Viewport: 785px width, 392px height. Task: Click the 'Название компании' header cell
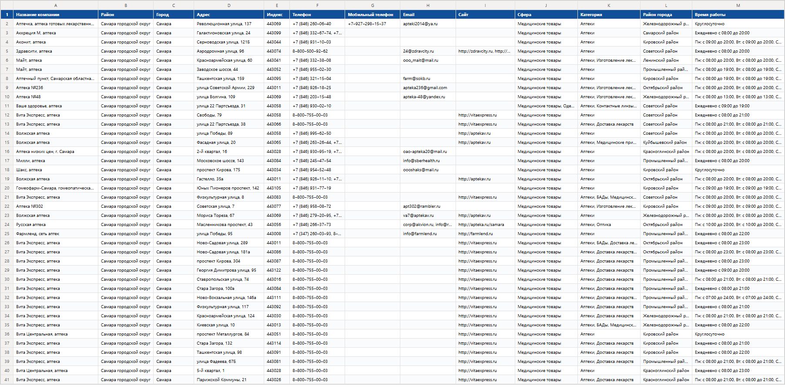[56, 15]
